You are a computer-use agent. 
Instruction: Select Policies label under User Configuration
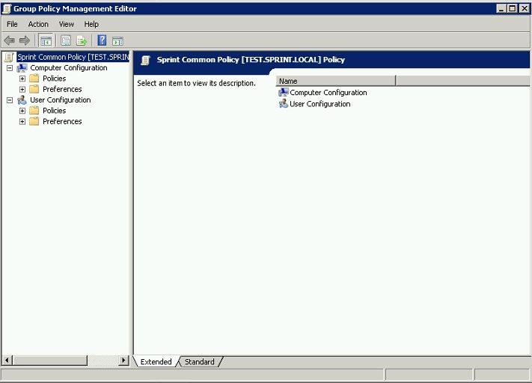[x=55, y=111]
